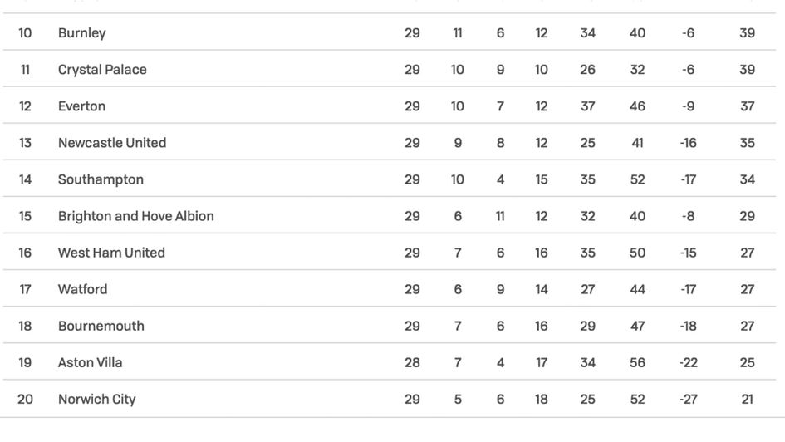The width and height of the screenshot is (785, 442).
Task: Click position number 10 beside Burnley
Action: tap(25, 33)
